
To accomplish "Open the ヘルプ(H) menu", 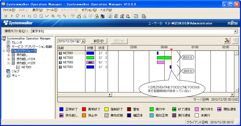I will tap(106, 10).
